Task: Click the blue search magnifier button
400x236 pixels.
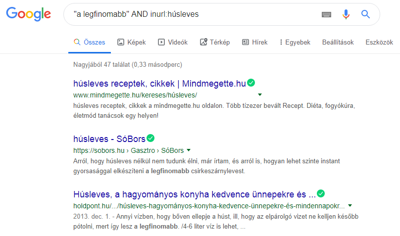Action: tap(365, 14)
